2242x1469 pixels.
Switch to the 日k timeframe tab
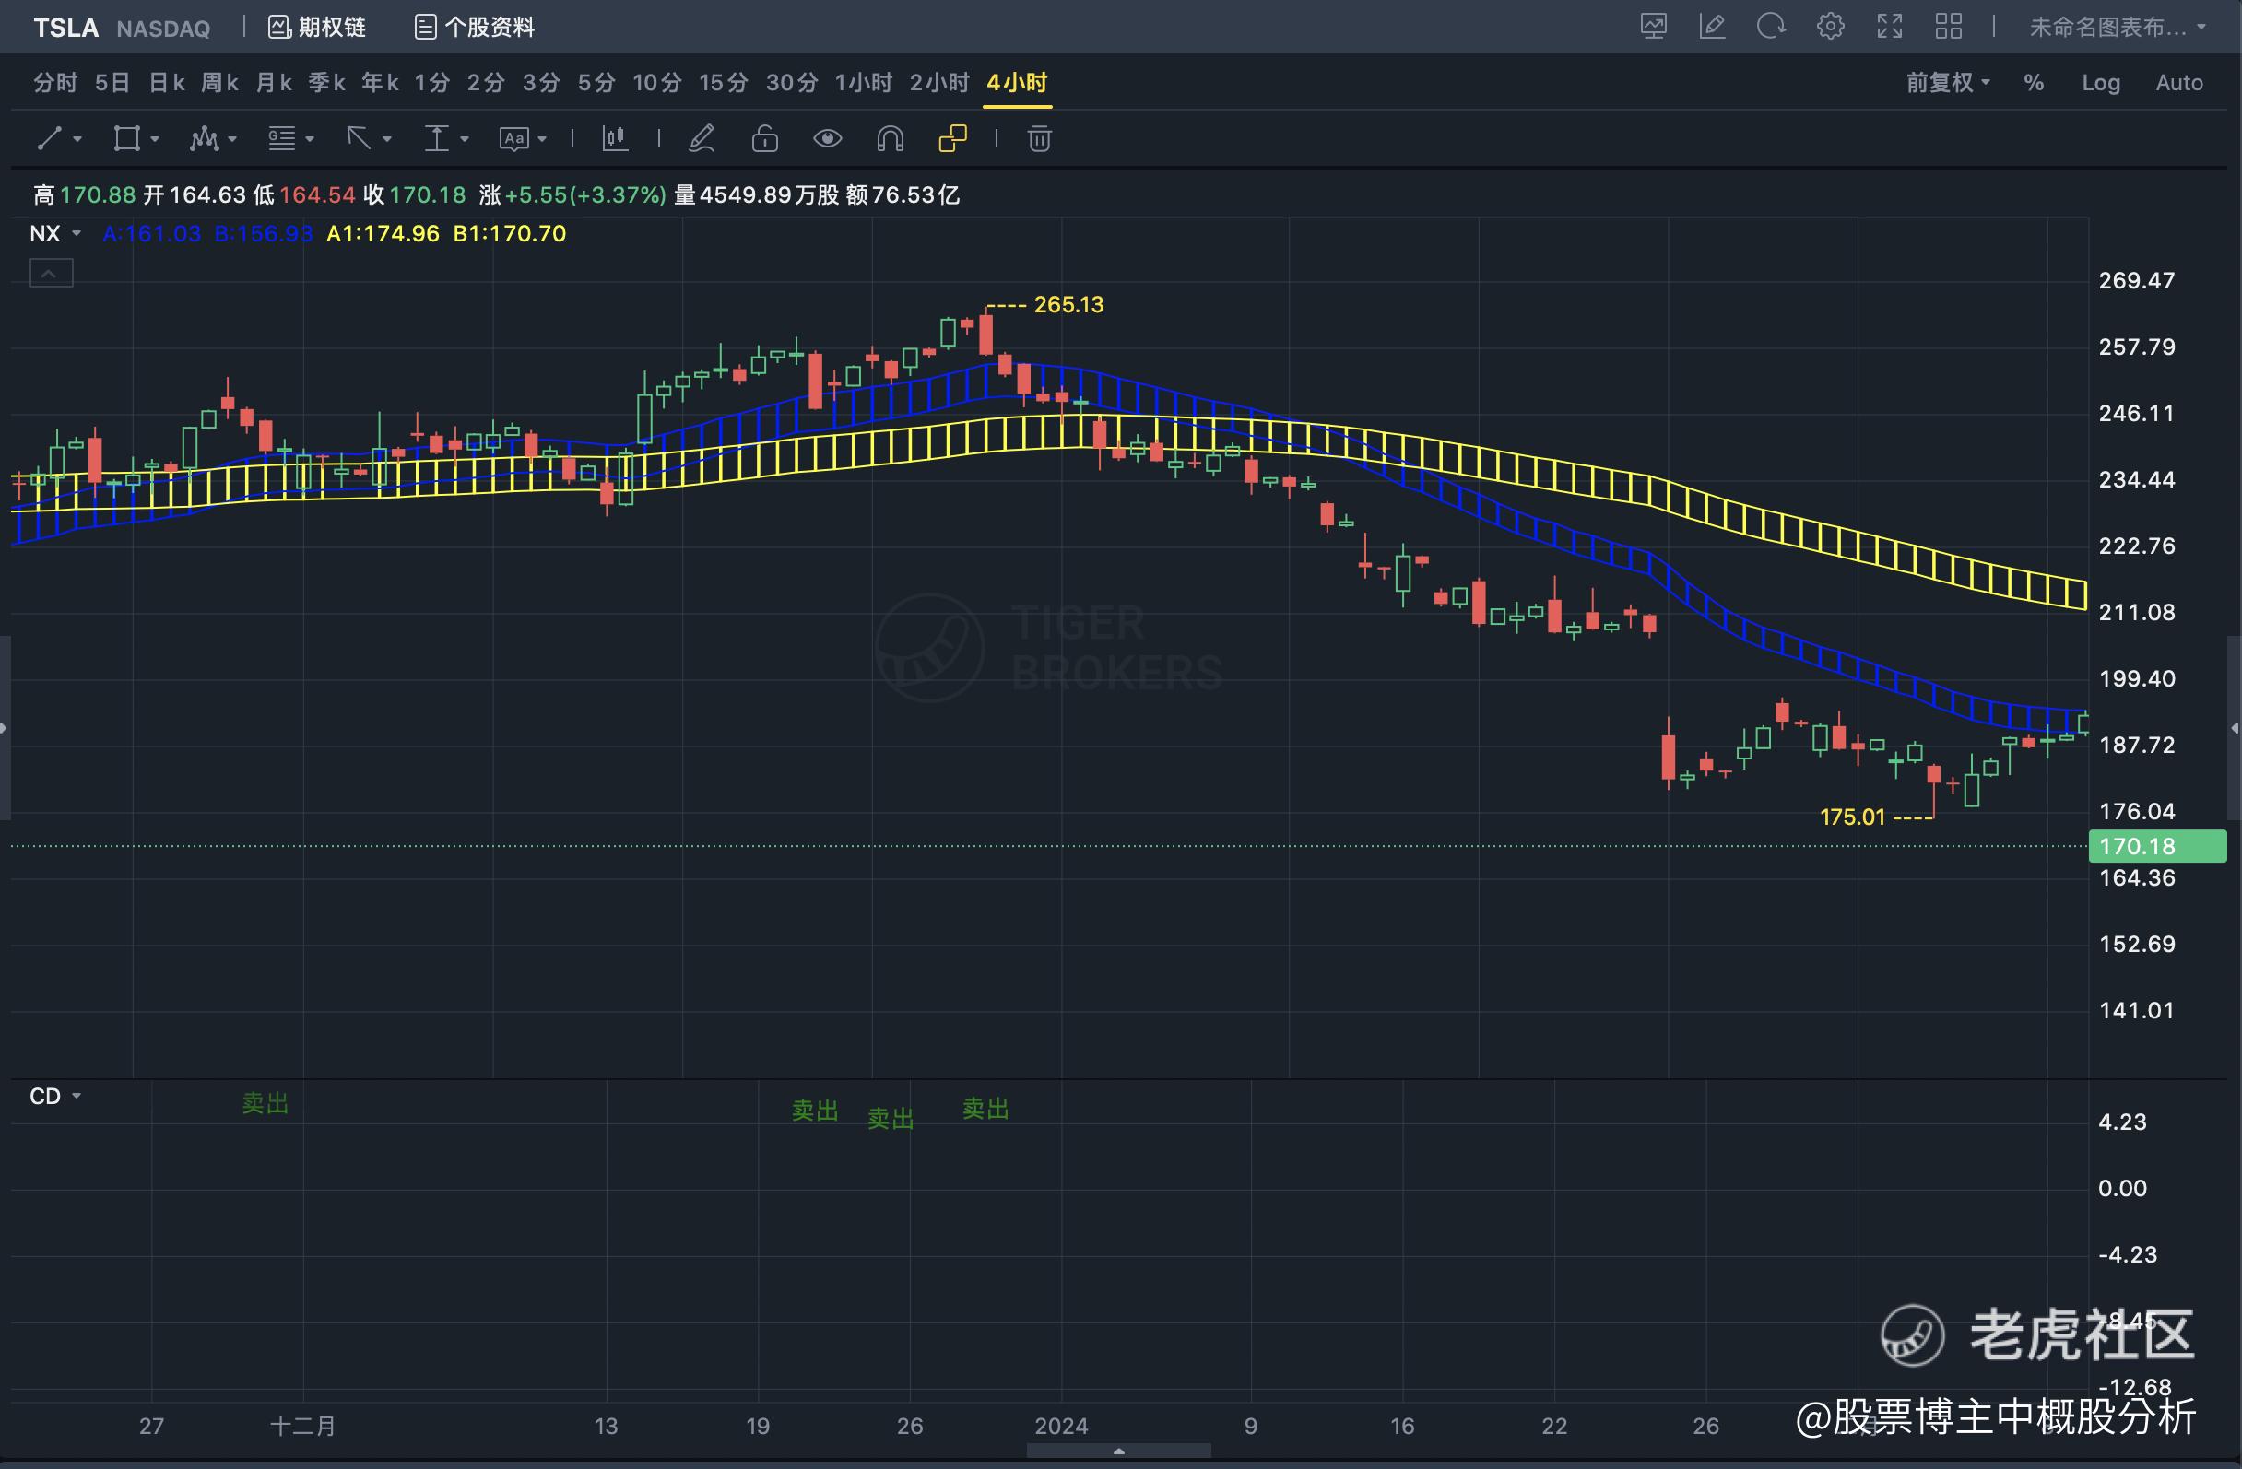tap(167, 83)
